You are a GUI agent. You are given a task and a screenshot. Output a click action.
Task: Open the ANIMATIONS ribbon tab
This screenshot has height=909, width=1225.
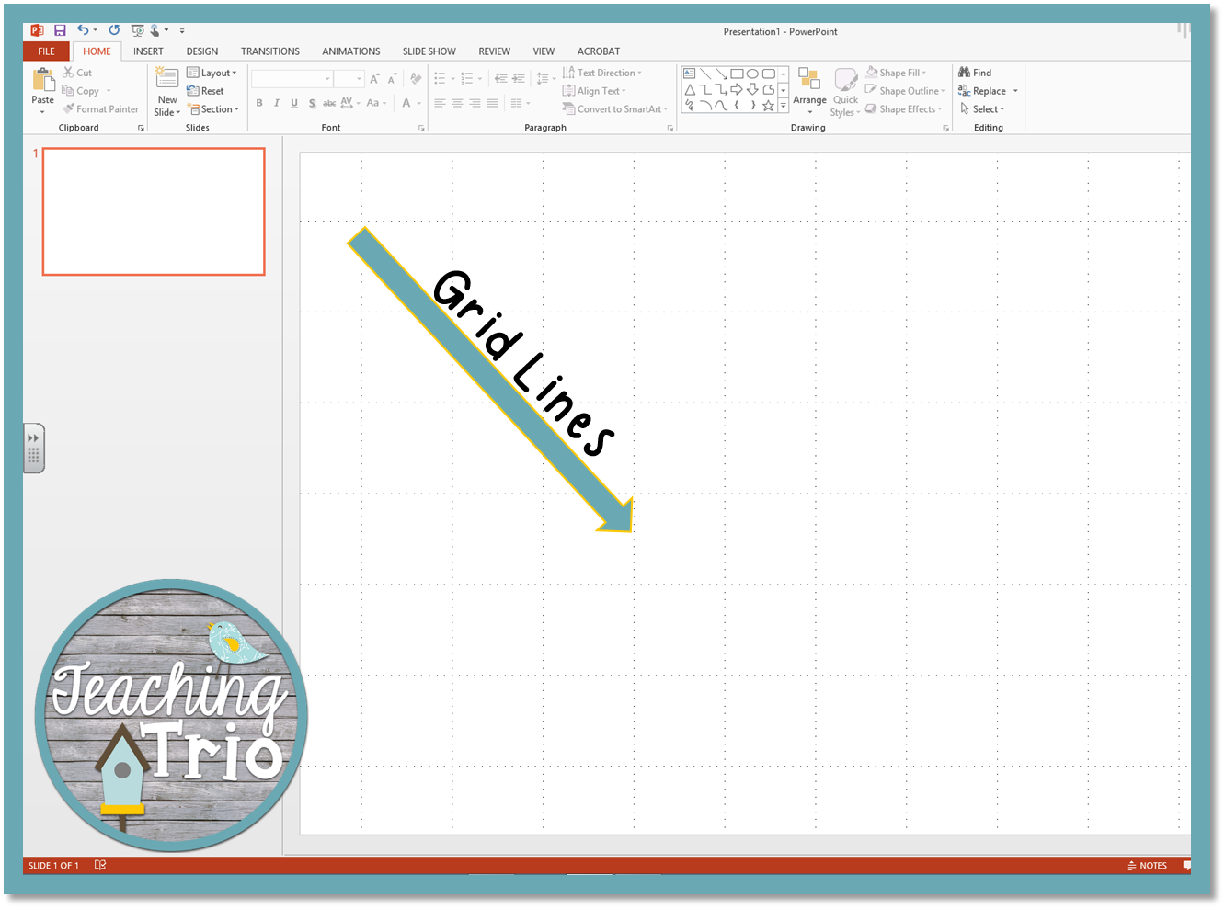350,51
